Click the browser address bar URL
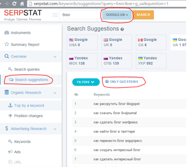The width and height of the screenshot is (187, 167). 101,4
